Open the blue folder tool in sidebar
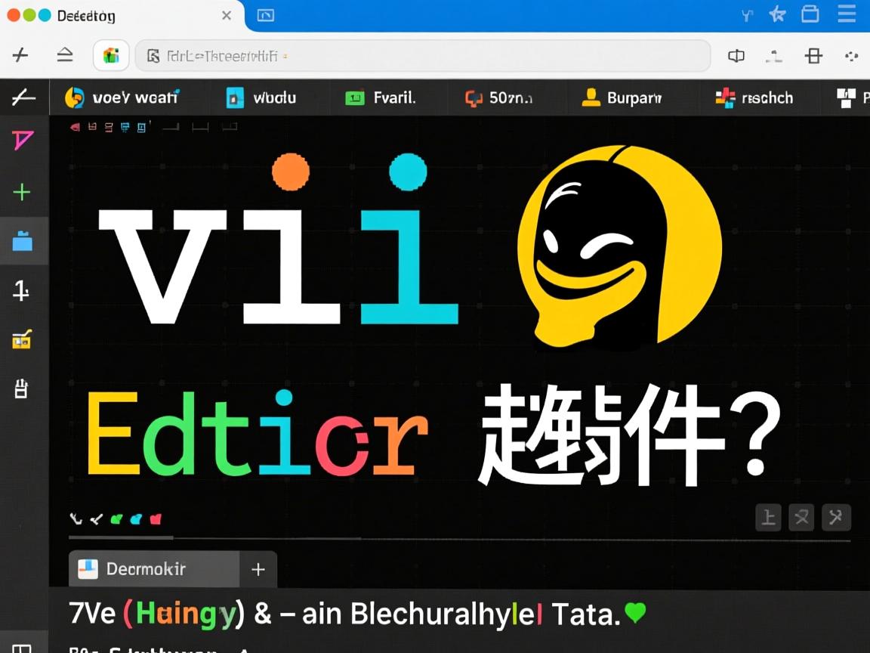Image resolution: width=870 pixels, height=653 pixels. [23, 240]
